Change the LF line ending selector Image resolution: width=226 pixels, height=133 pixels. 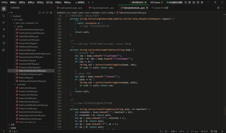click(188, 131)
